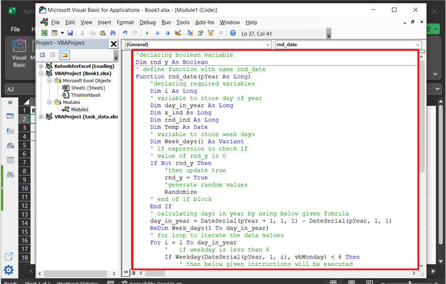
Task: Save the project with the floppy disk icon
Action: pyautogui.click(x=70, y=33)
